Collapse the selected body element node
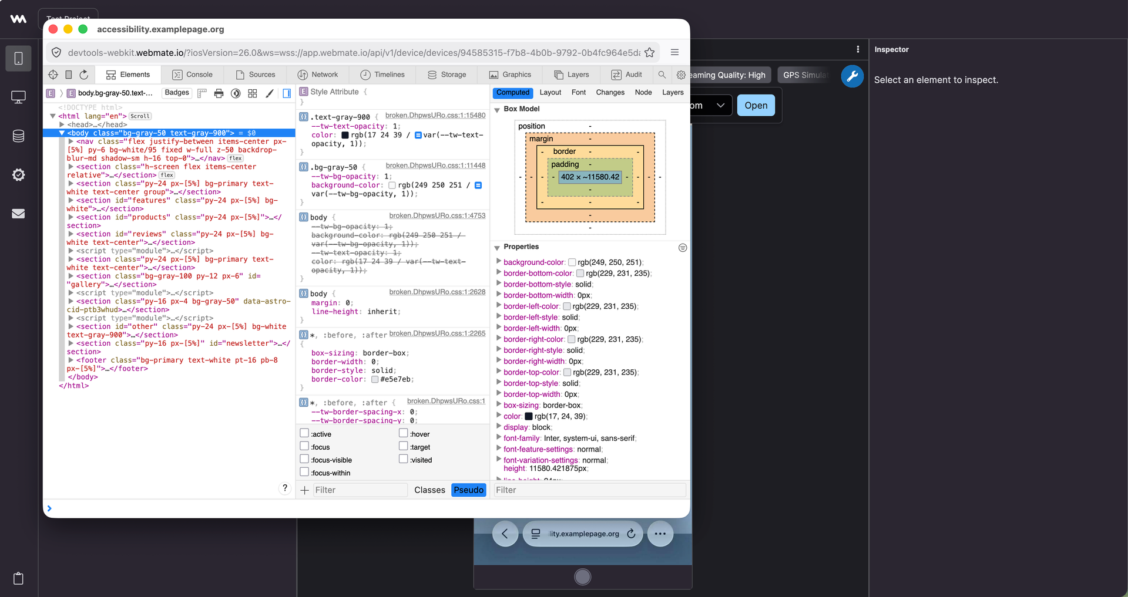Viewport: 1128px width, 597px height. click(x=62, y=133)
